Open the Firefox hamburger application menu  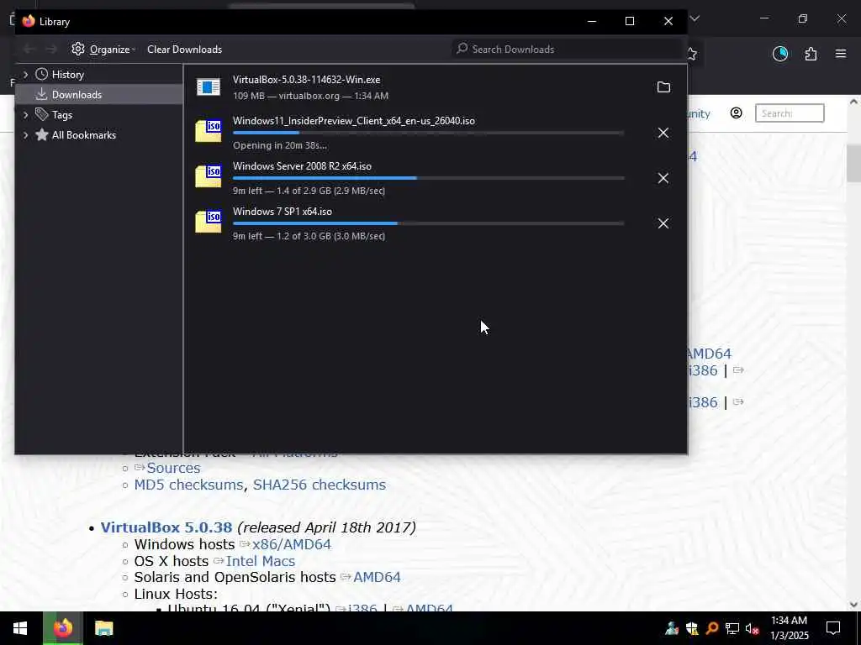coord(841,54)
